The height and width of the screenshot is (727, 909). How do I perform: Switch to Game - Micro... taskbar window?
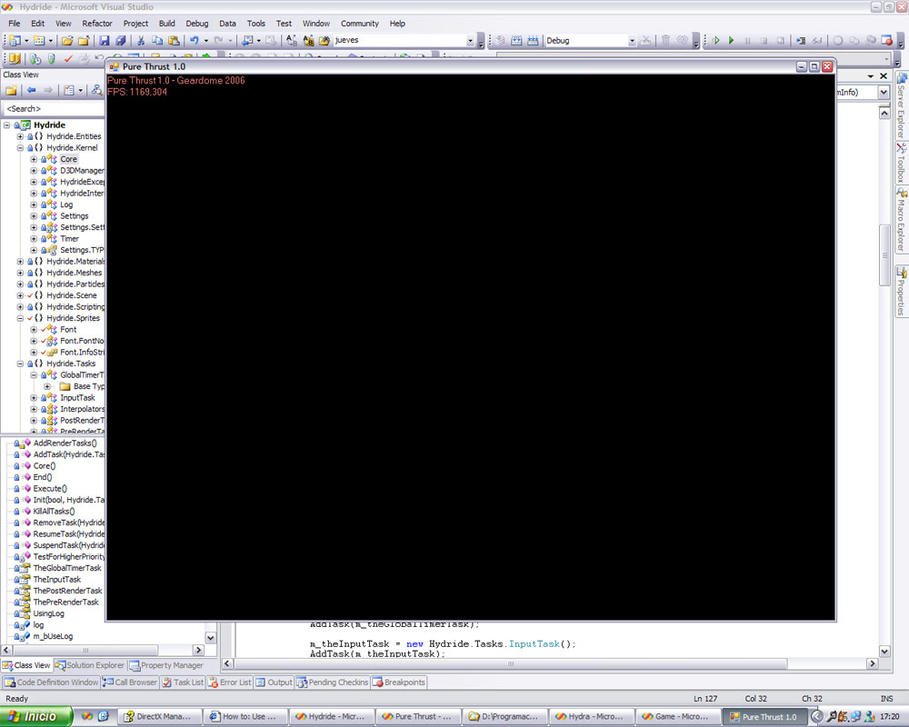(677, 717)
